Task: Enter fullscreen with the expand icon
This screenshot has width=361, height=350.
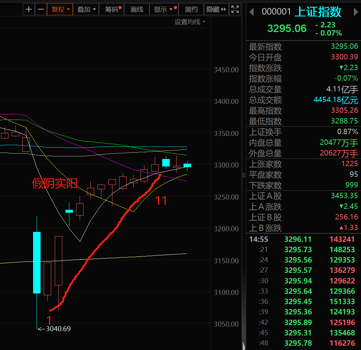Action: [x=235, y=10]
